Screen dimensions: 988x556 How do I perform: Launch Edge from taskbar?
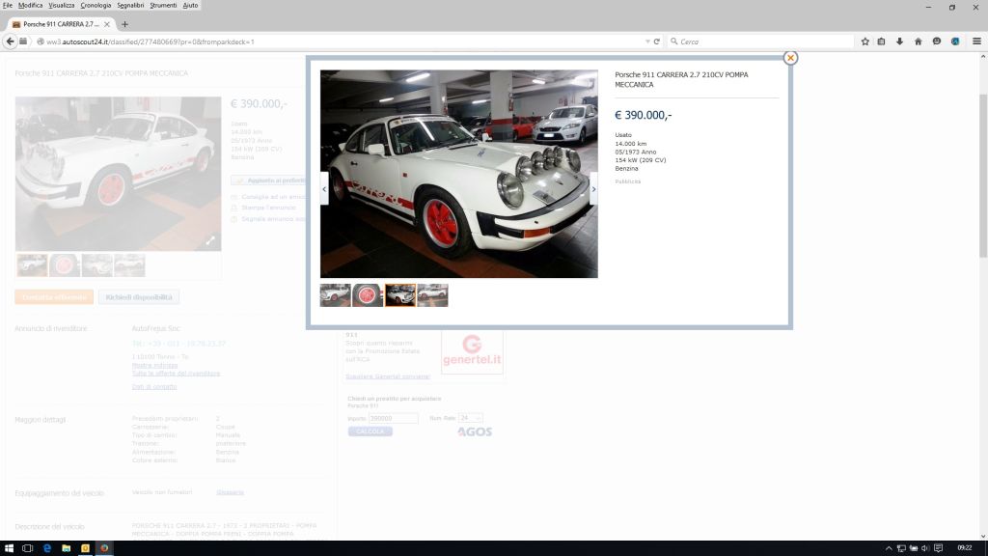pos(46,548)
